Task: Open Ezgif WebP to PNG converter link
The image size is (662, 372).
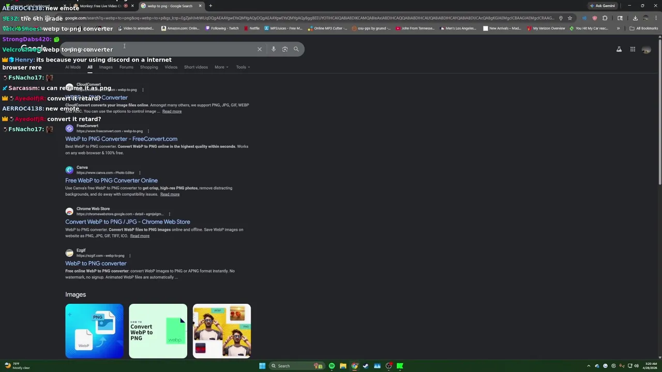Action: pos(96,263)
